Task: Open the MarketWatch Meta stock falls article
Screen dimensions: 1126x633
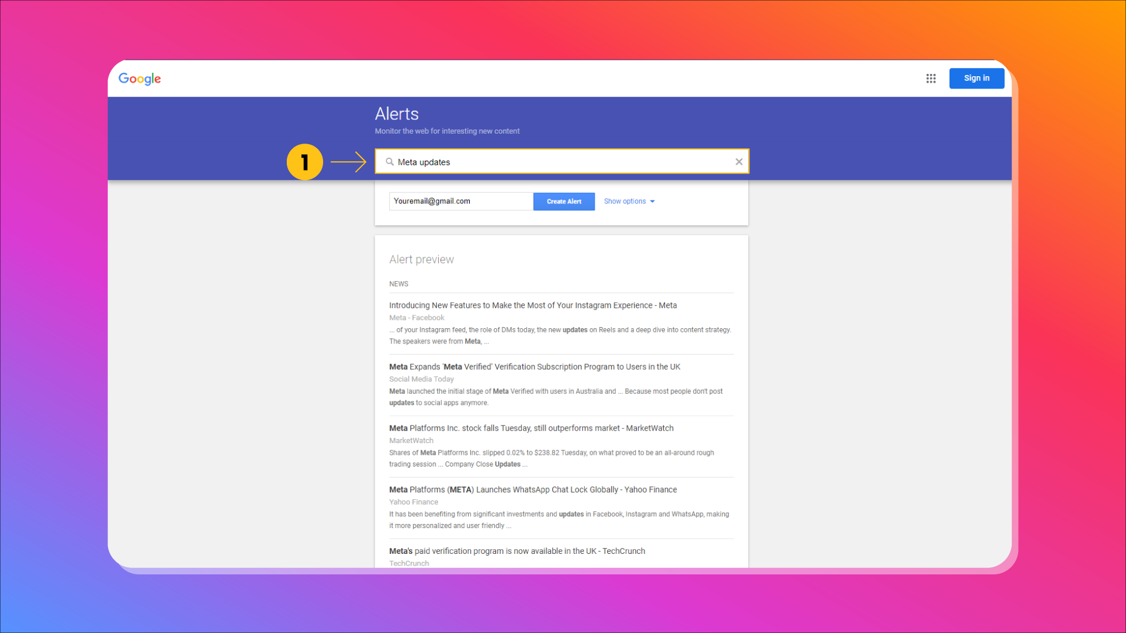Action: pos(531,428)
